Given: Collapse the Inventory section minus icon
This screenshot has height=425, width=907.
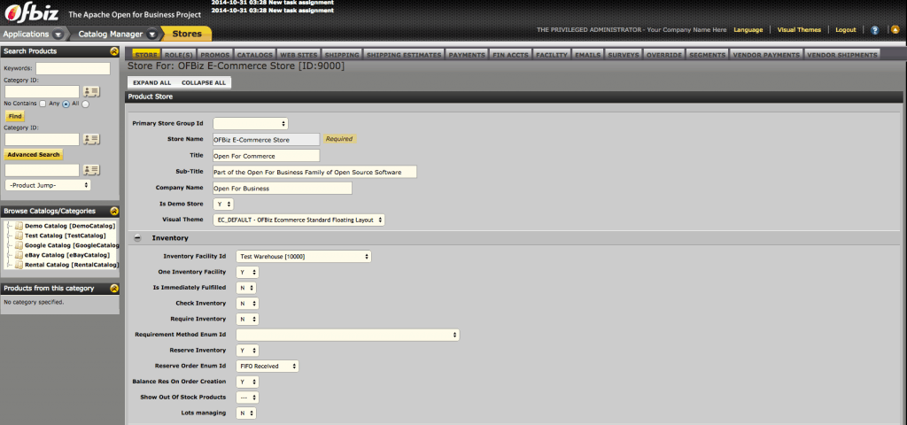Looking at the screenshot, I should pos(137,237).
